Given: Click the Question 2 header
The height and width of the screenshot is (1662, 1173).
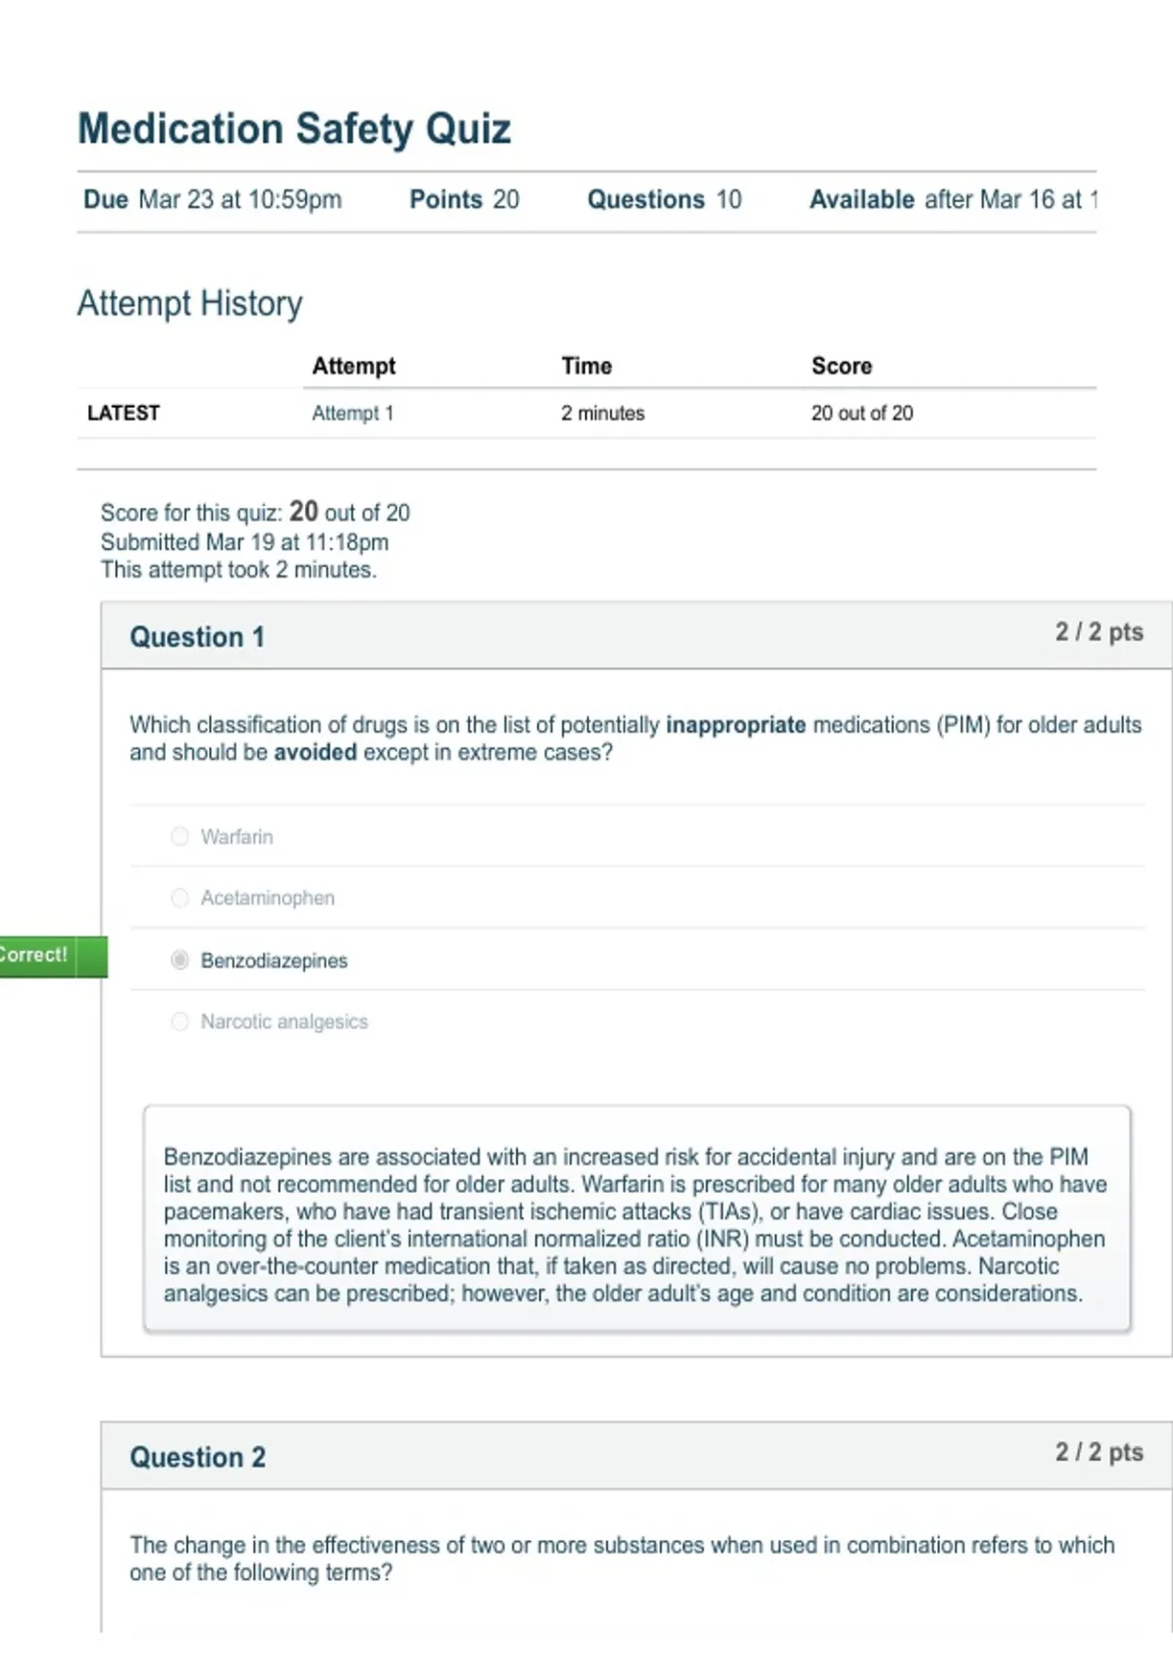Looking at the screenshot, I should (x=197, y=1458).
